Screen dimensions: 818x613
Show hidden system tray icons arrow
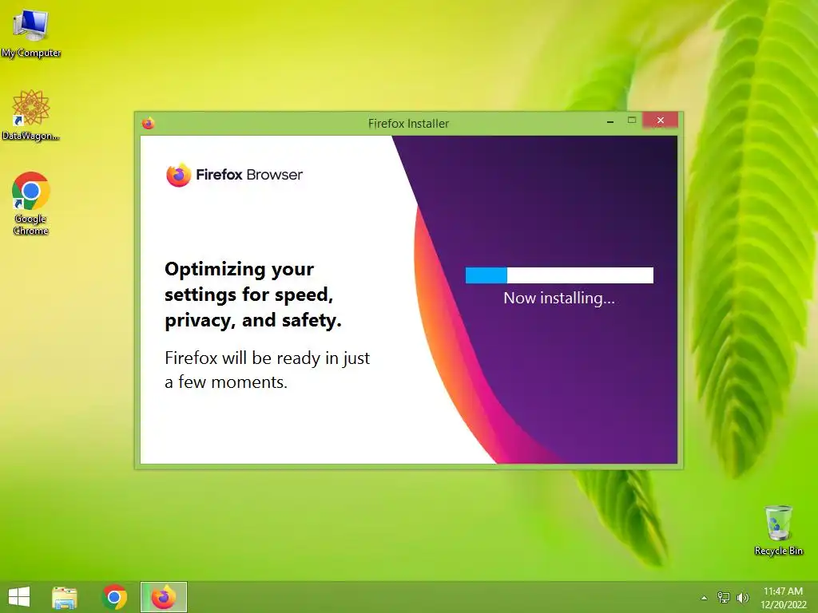click(704, 598)
